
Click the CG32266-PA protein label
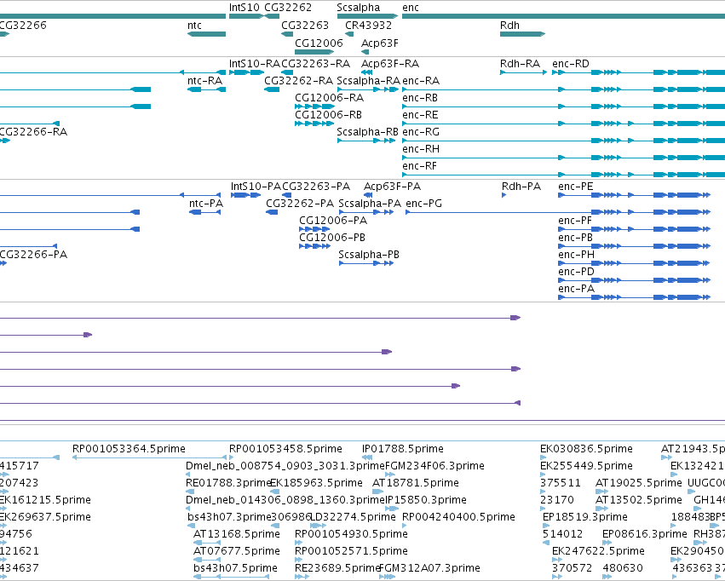tap(33, 255)
